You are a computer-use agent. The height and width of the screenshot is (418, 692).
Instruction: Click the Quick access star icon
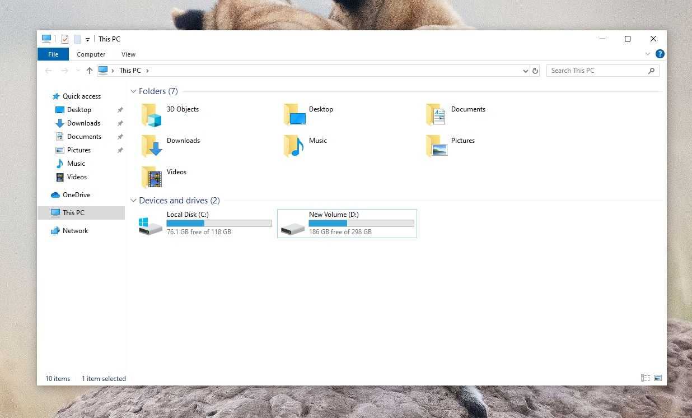[x=55, y=96]
